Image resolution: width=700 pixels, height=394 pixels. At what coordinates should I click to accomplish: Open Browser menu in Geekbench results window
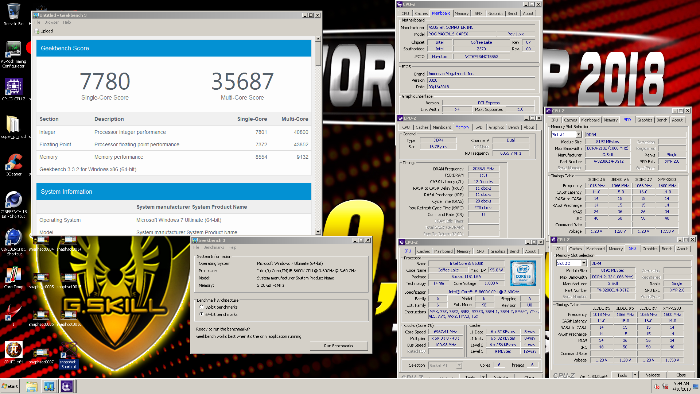click(51, 22)
